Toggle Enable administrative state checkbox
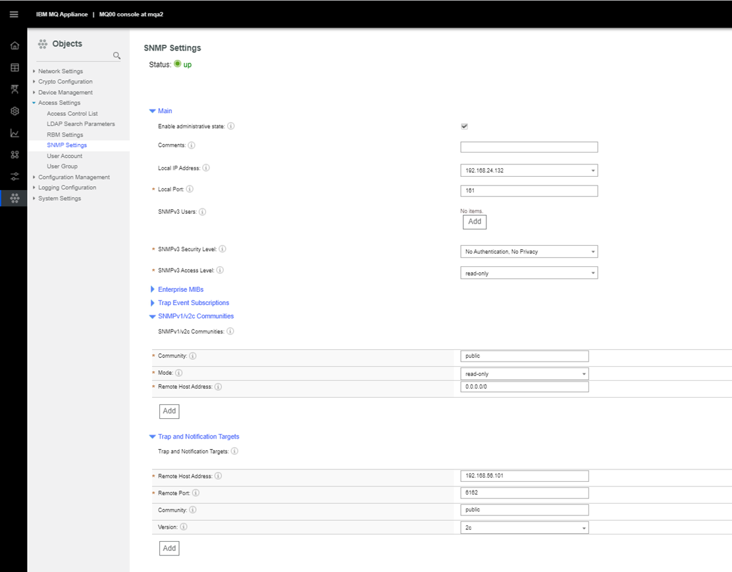 point(464,126)
